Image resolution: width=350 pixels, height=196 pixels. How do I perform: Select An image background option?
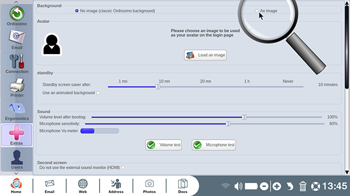click(266, 11)
